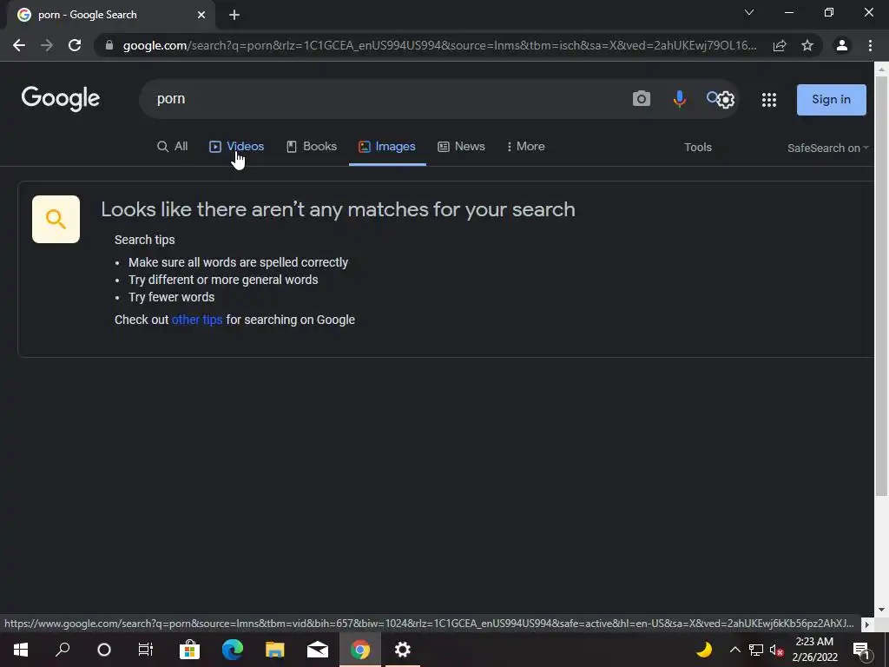Click the network tray icon
Viewport: 889px width, 667px height.
tap(756, 650)
